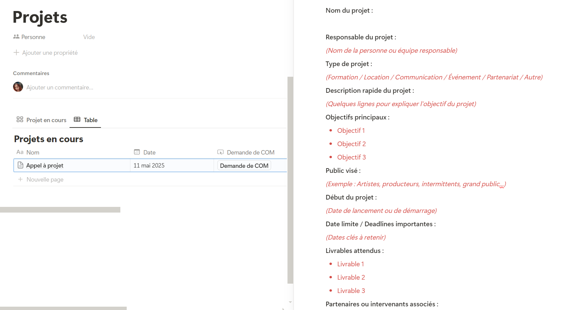Image resolution: width=575 pixels, height=310 pixels.
Task: Click the table grid icon of Table view
Action: (77, 119)
